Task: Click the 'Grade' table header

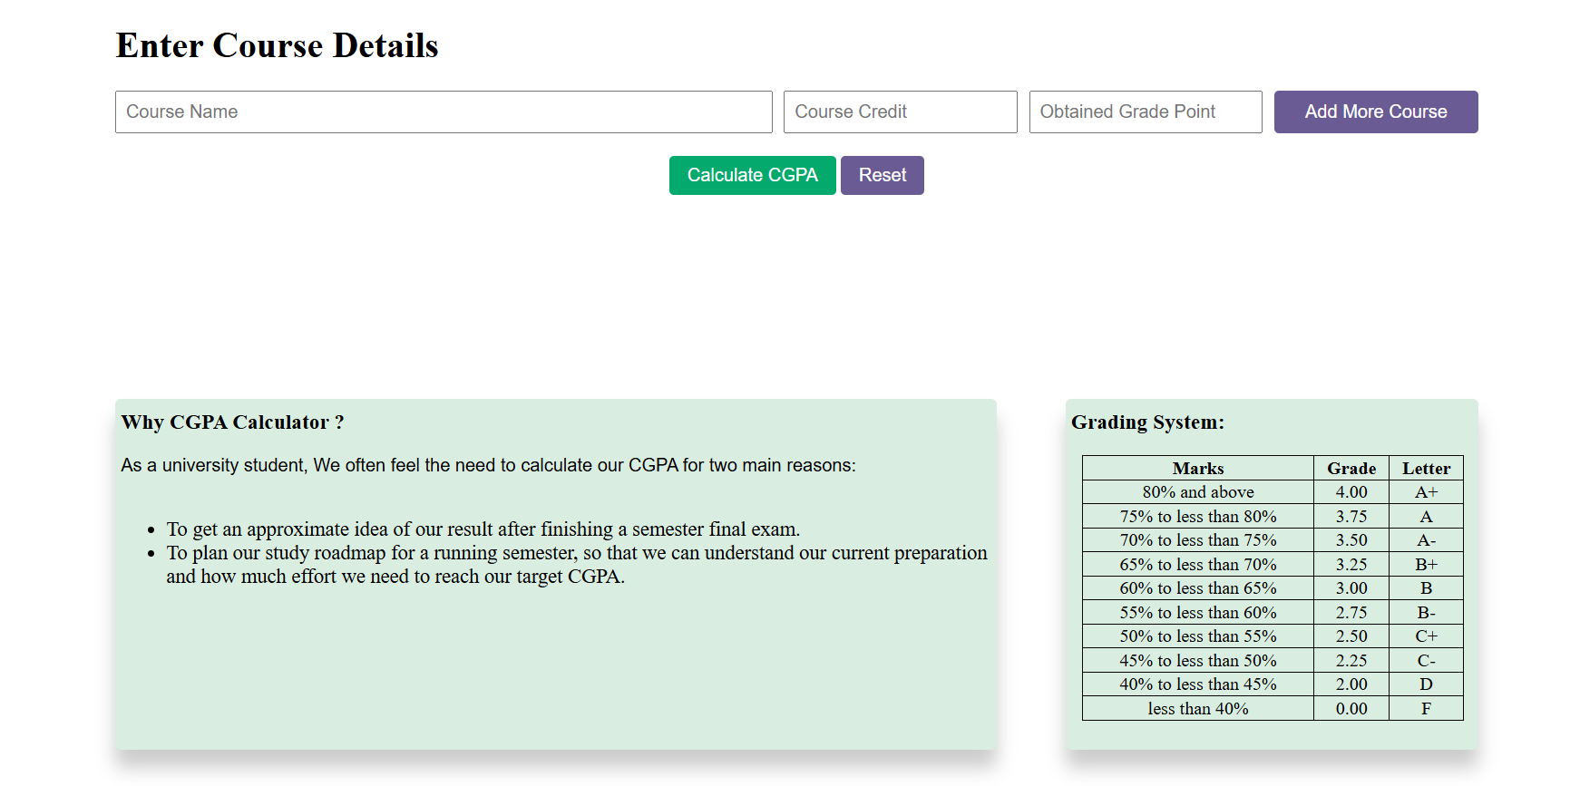Action: [1351, 468]
